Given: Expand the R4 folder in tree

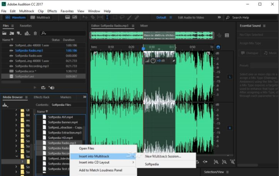Looking at the screenshot, I should tap(16, 115).
